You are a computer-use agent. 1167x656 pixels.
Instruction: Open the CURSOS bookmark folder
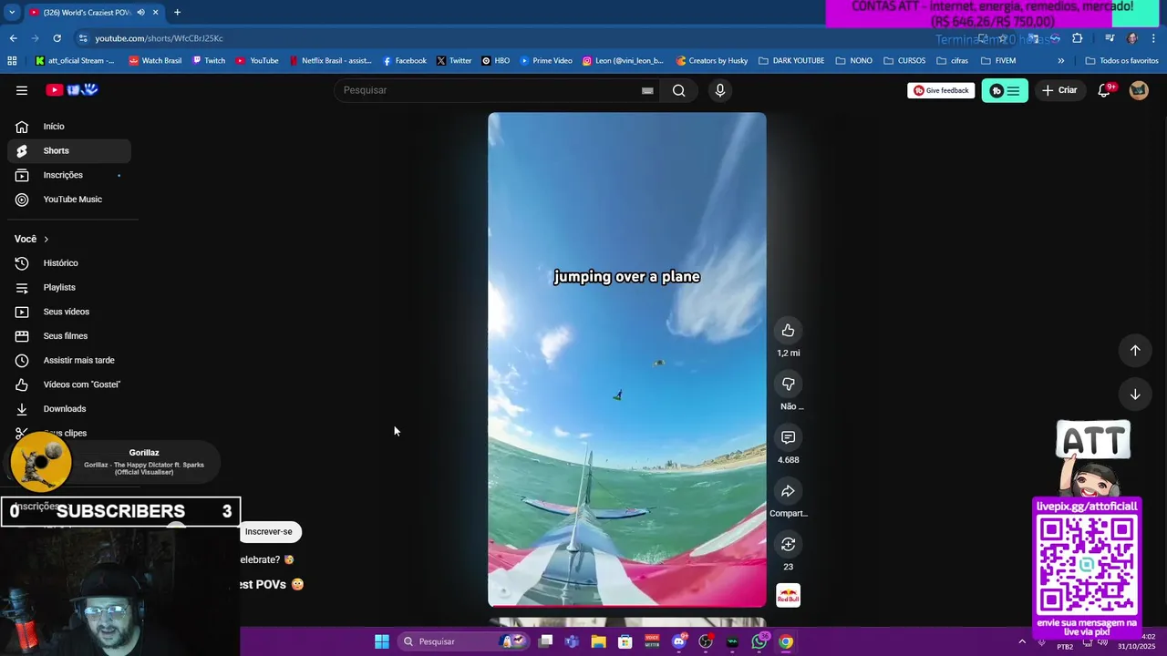coord(904,61)
